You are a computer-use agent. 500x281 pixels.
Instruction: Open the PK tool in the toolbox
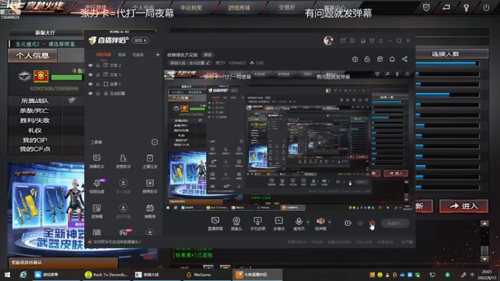(124, 232)
